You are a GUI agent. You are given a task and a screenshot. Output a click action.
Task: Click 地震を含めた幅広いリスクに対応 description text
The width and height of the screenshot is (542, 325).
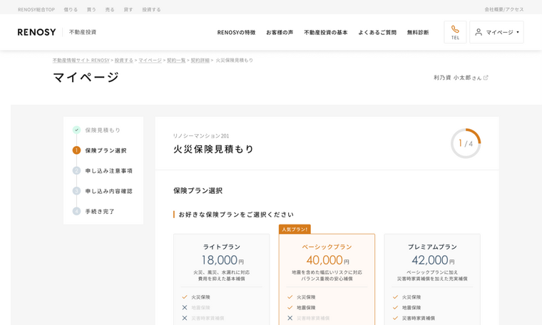327,272
